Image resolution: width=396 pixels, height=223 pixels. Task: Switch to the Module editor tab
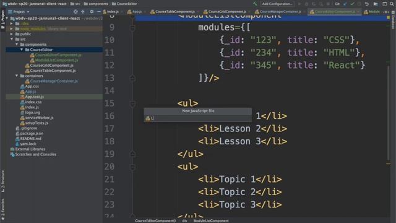(372, 12)
